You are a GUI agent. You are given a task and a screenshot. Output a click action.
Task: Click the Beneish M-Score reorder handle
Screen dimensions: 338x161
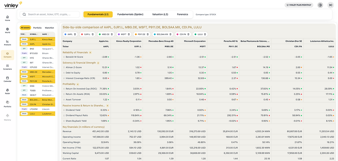coord(64,57)
